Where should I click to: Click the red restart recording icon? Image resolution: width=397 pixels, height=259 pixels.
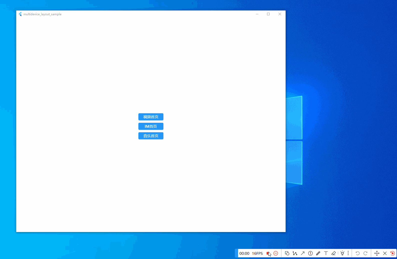[x=393, y=253]
